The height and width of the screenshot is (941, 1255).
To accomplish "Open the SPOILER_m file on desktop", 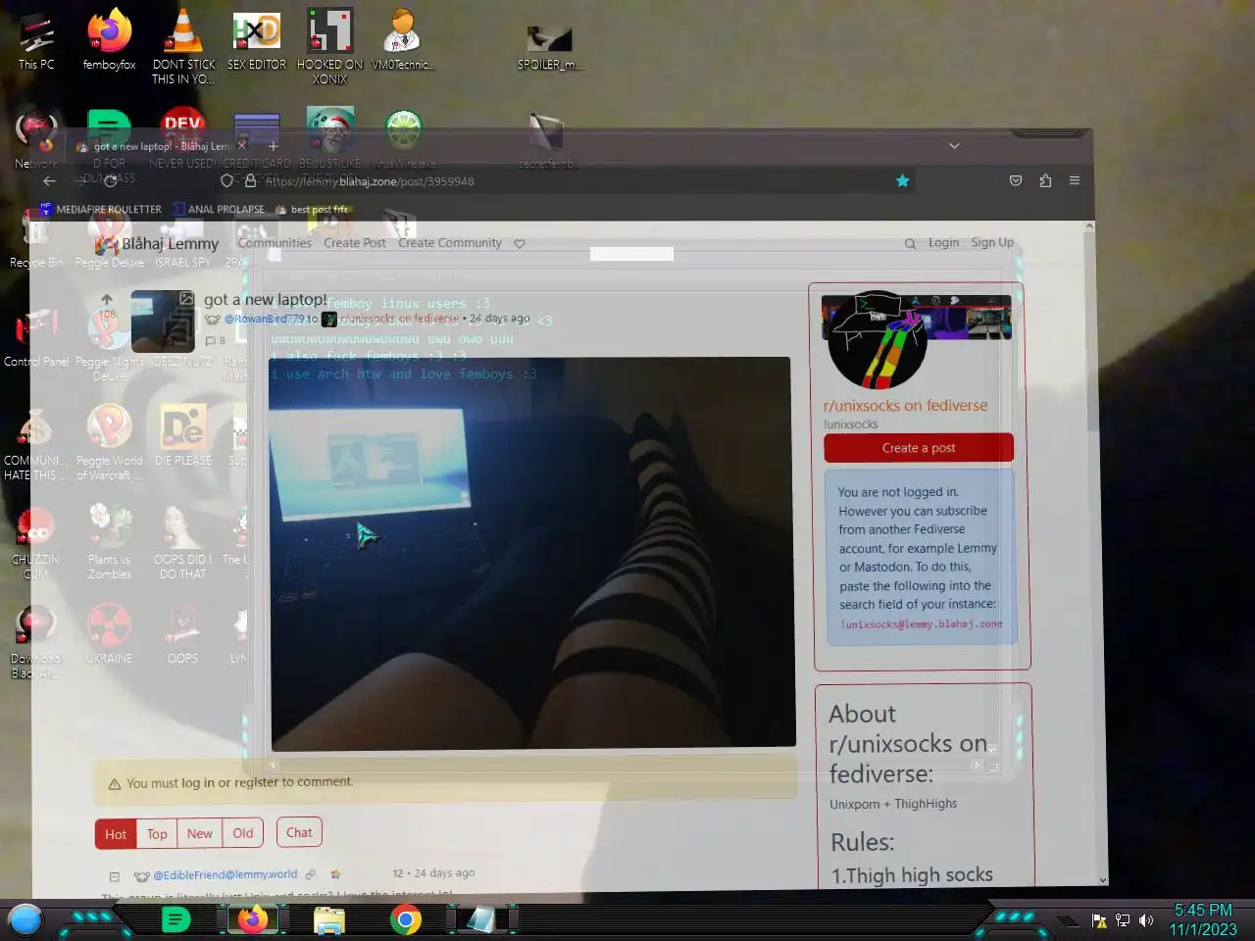I will (549, 47).
